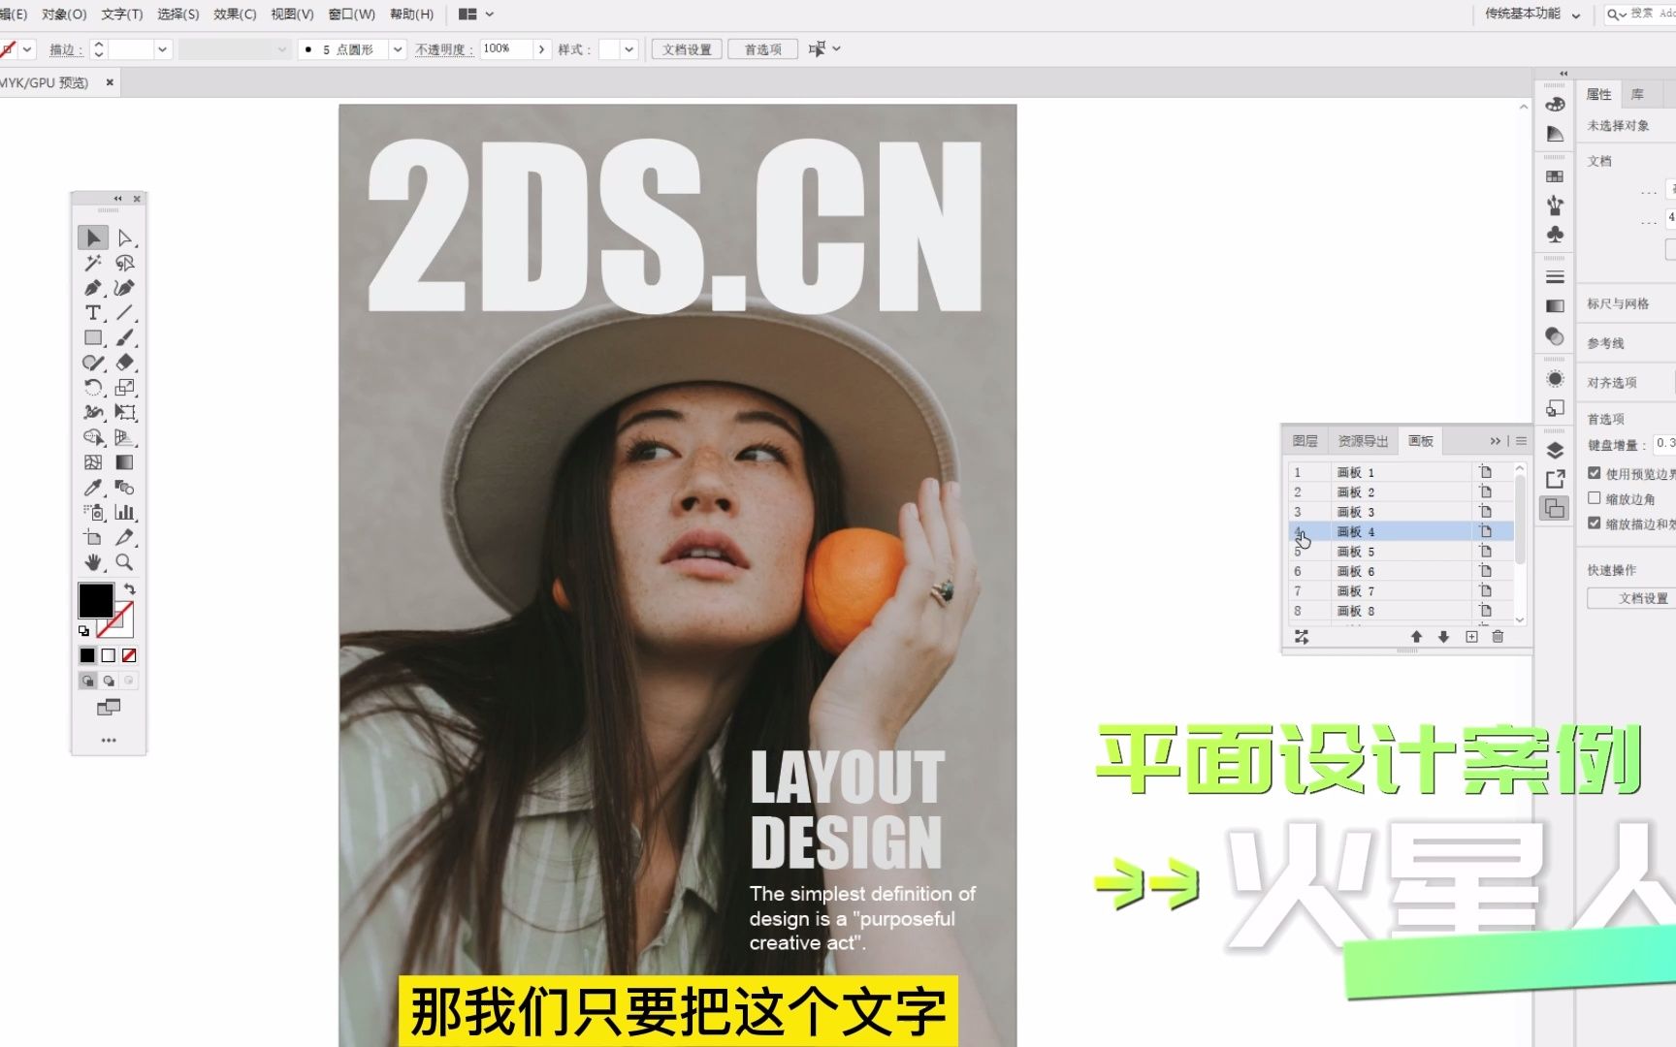Screen dimensions: 1676x1047
Task: Select the Pen tool
Action: pyautogui.click(x=93, y=288)
